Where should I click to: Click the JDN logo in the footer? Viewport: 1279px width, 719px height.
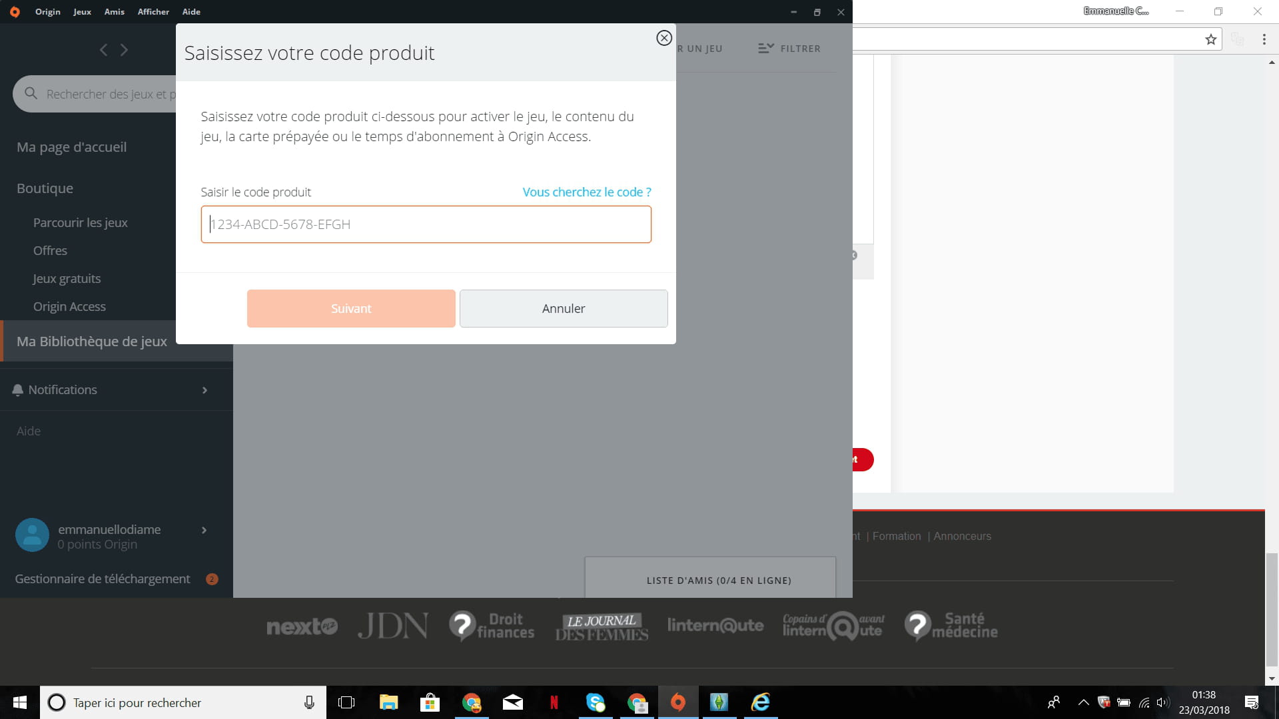point(393,626)
